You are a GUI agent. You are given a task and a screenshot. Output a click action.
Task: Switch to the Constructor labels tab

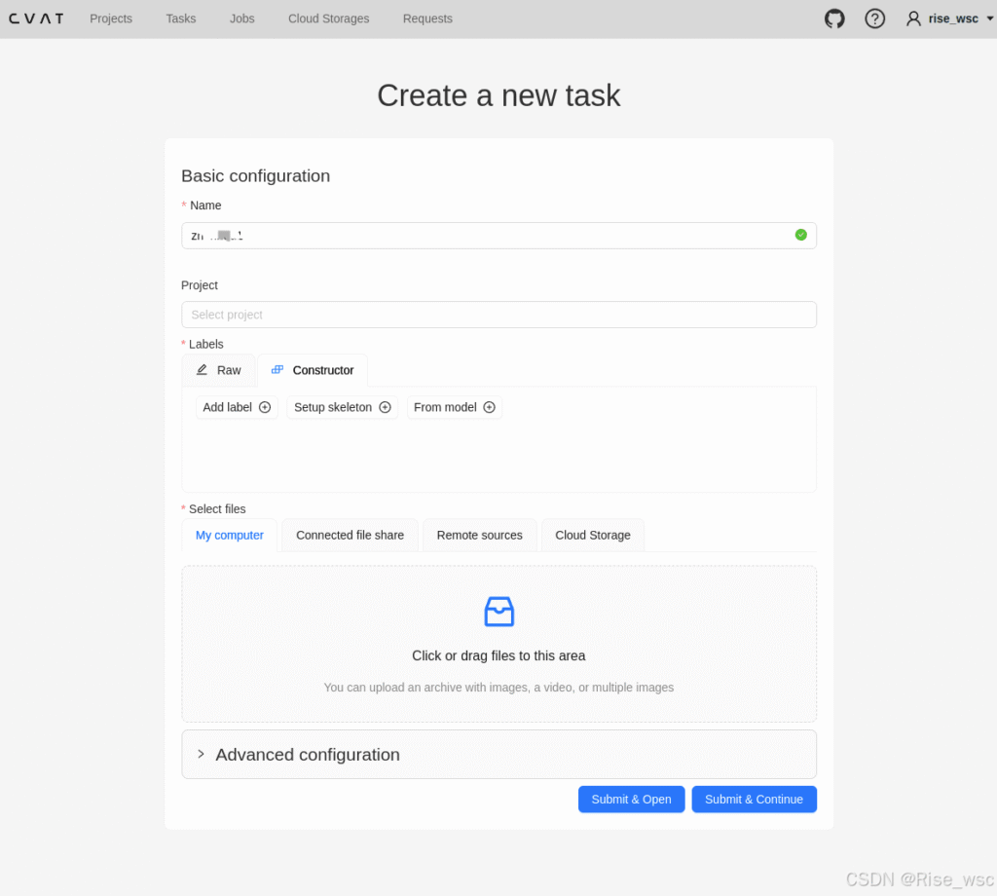point(313,370)
